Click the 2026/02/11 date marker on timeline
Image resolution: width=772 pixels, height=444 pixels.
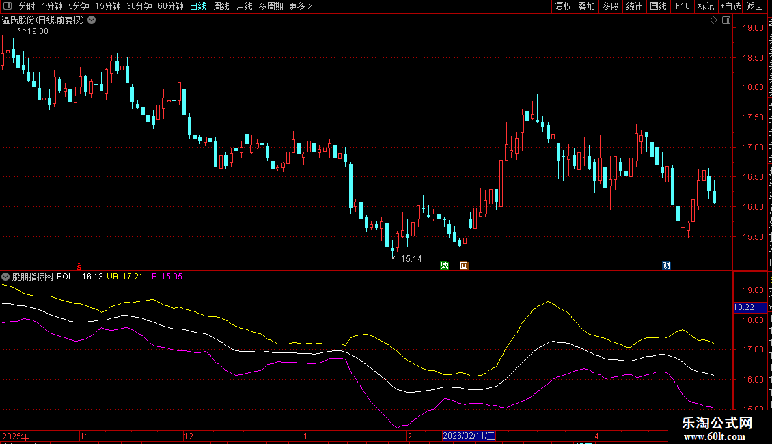[469, 436]
